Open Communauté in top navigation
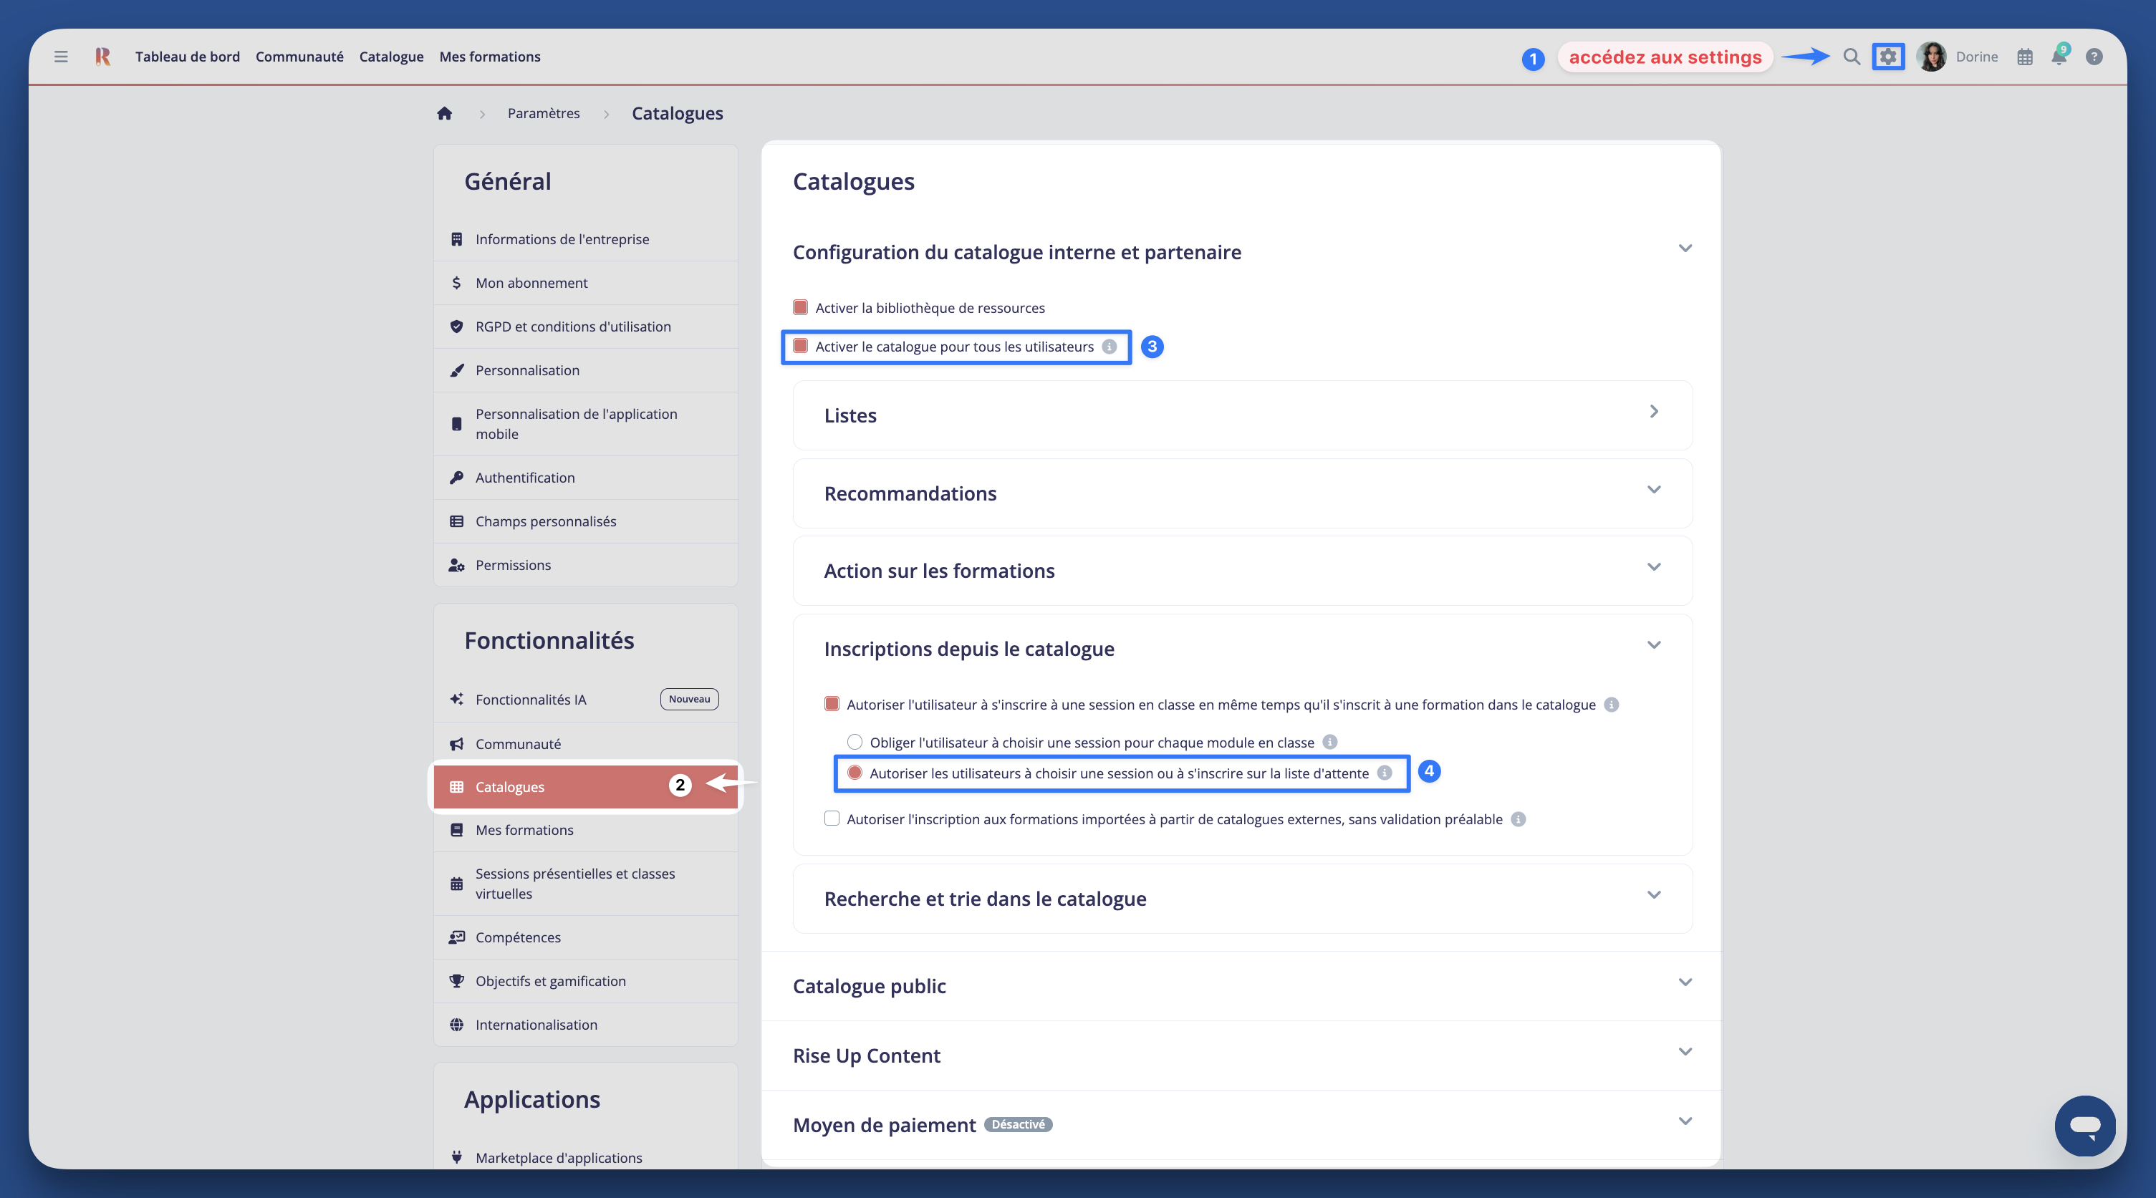The width and height of the screenshot is (2156, 1198). click(x=299, y=57)
